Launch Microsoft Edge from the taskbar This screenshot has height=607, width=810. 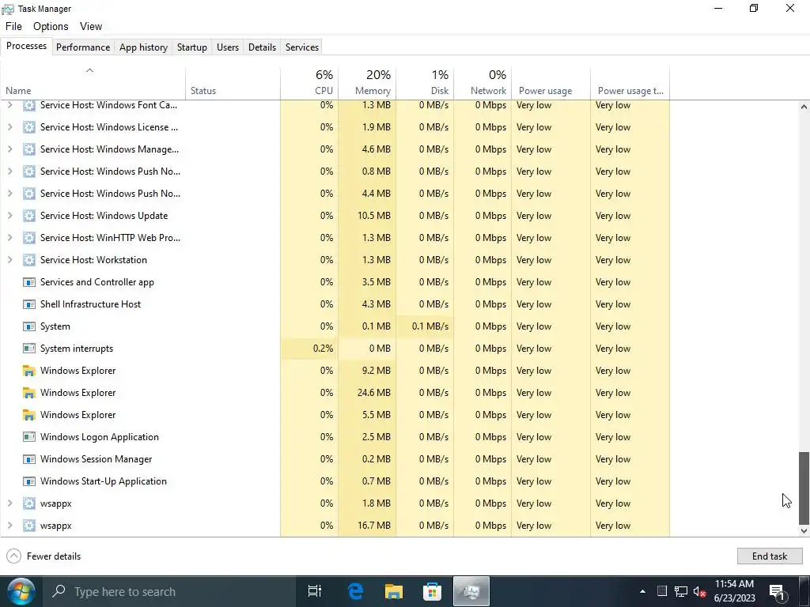tap(355, 591)
